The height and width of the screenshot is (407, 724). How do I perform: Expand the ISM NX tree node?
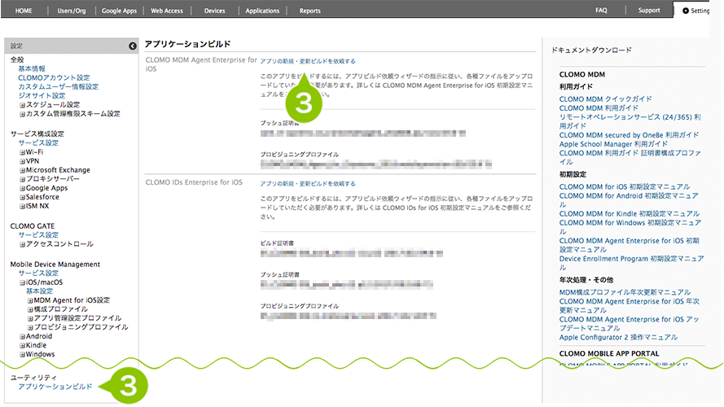(22, 206)
